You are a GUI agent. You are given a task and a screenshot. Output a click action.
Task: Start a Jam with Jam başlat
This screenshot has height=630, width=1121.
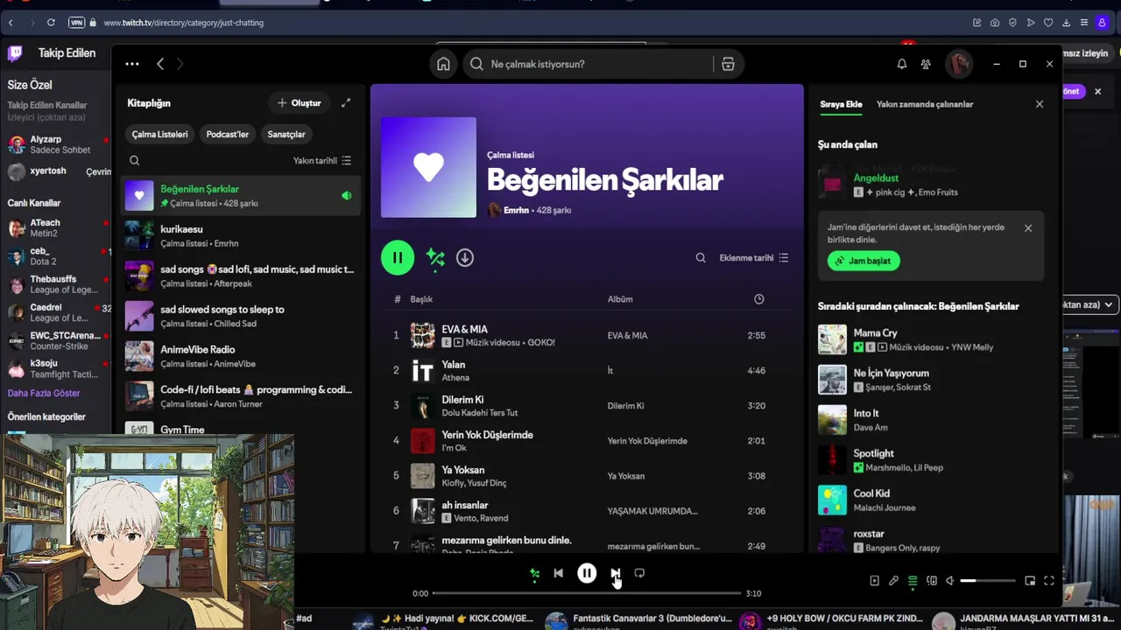tap(864, 261)
